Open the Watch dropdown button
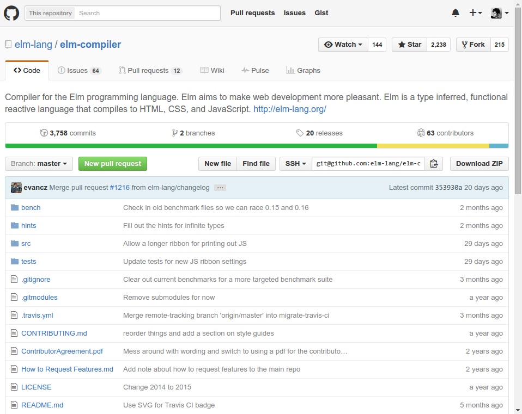 pyautogui.click(x=343, y=45)
